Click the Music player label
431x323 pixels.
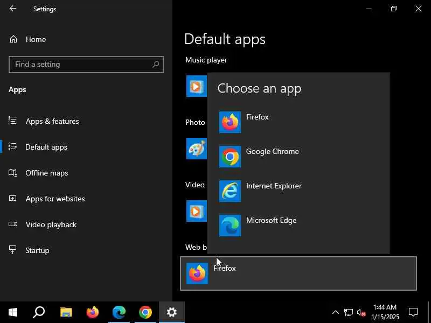point(206,60)
